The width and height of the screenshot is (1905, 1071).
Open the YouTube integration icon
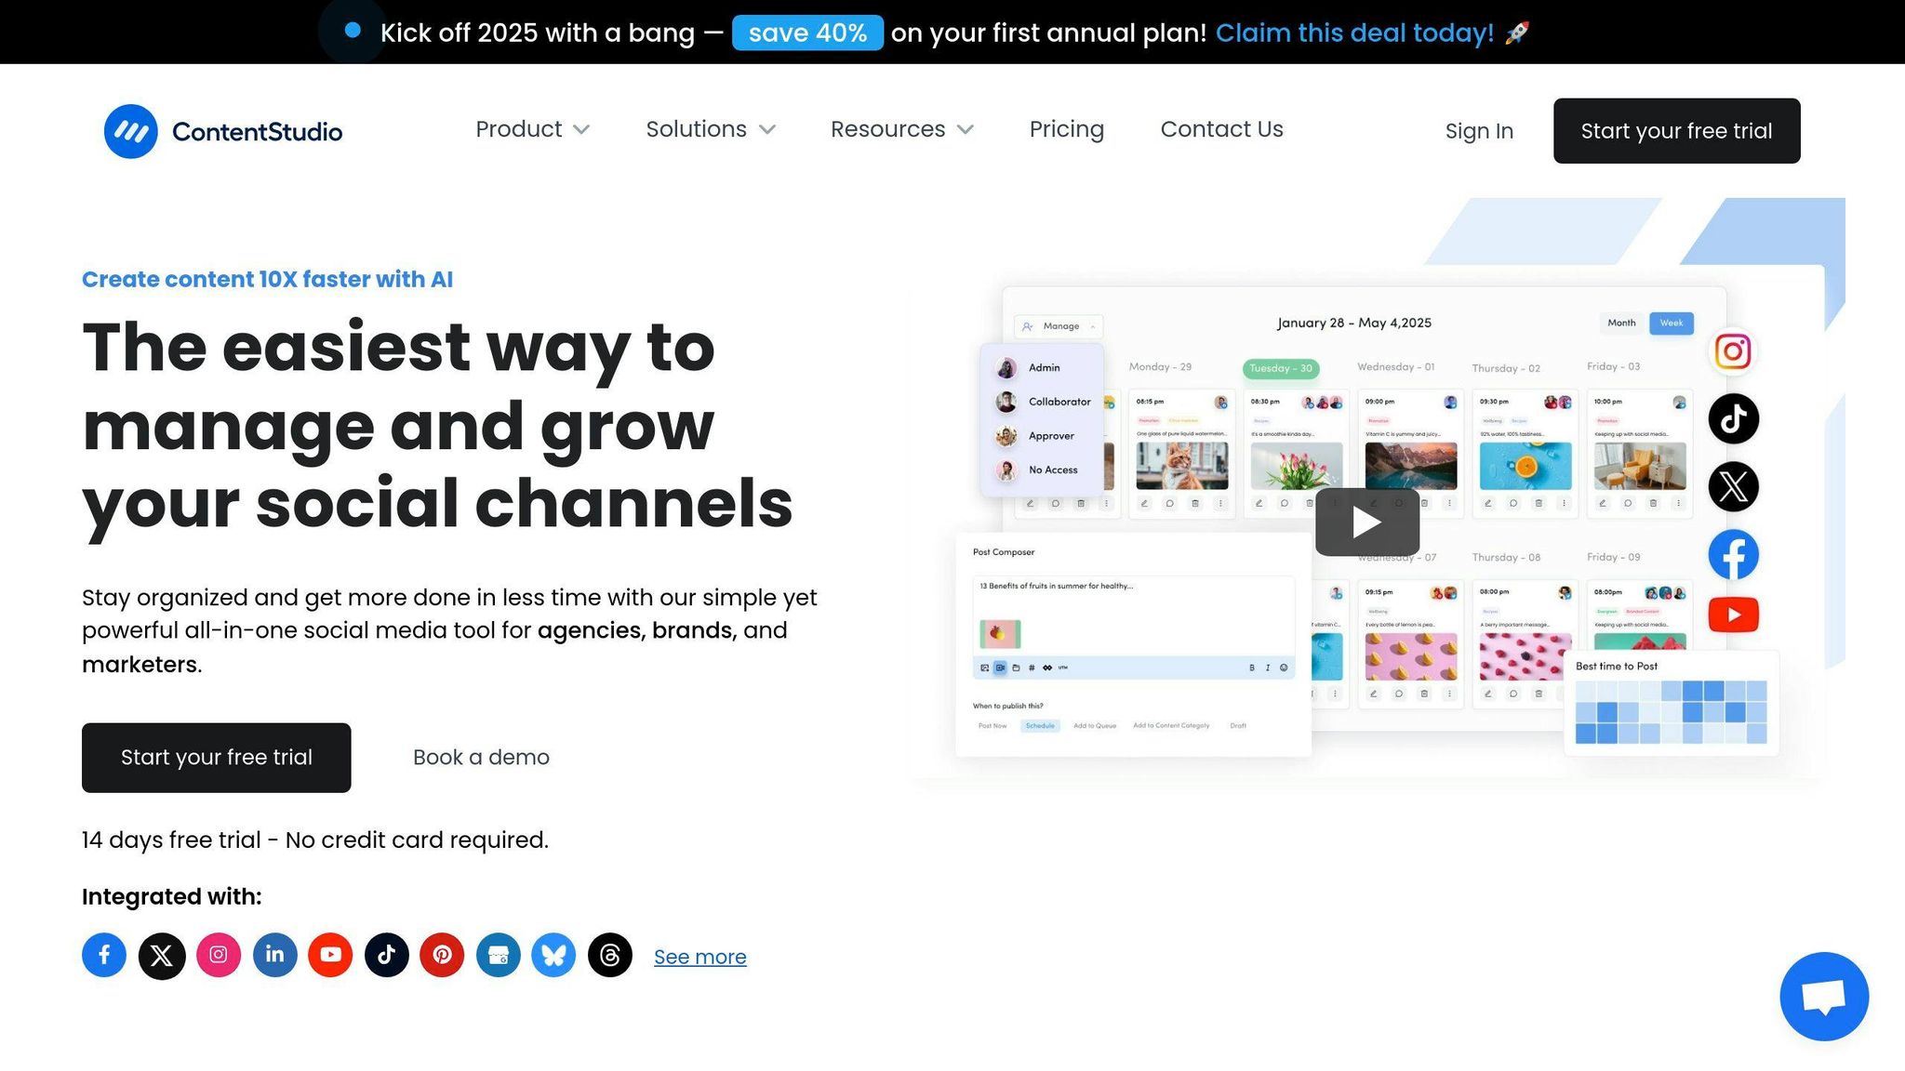[330, 955]
